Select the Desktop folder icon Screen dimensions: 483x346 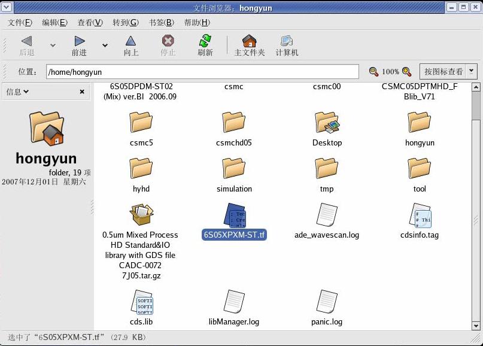[327, 123]
